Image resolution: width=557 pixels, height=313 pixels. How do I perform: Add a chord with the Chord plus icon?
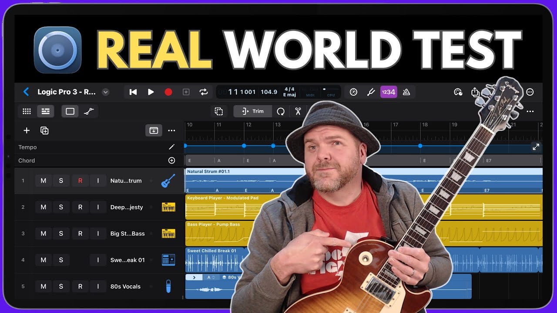coord(171,160)
